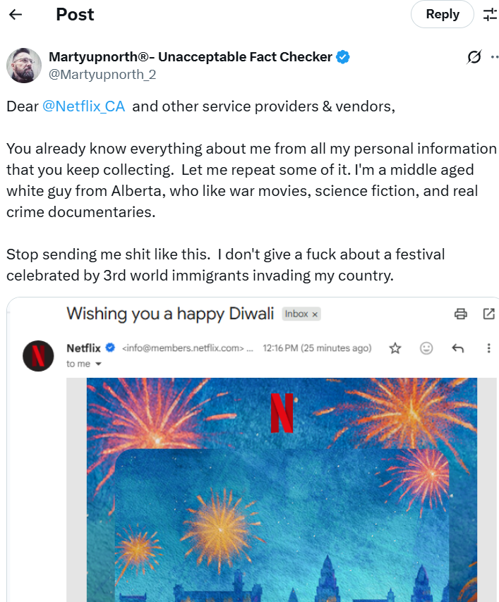The width and height of the screenshot is (499, 602).
Task: Expand the 'to me' recipient details
Action: (x=98, y=364)
